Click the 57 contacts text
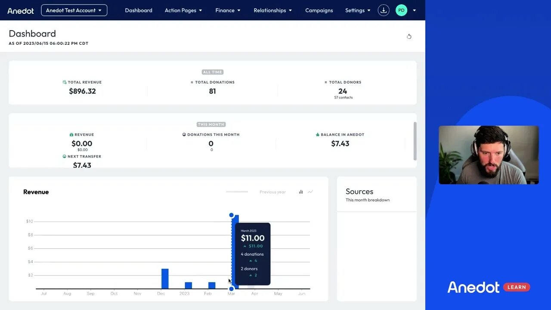 click(343, 98)
